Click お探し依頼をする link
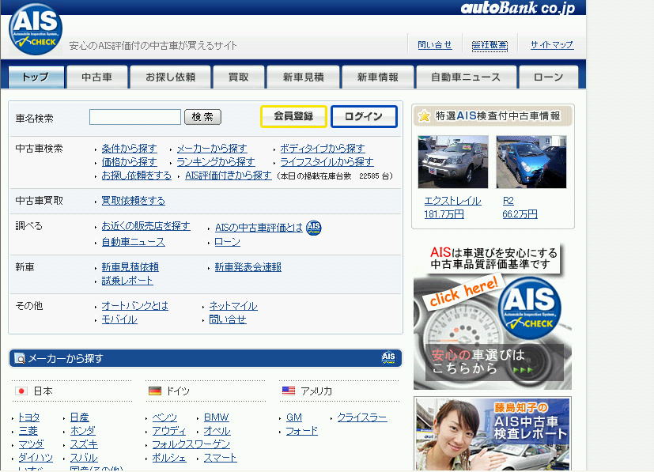Screen dimensions: 654x472 click(136, 176)
